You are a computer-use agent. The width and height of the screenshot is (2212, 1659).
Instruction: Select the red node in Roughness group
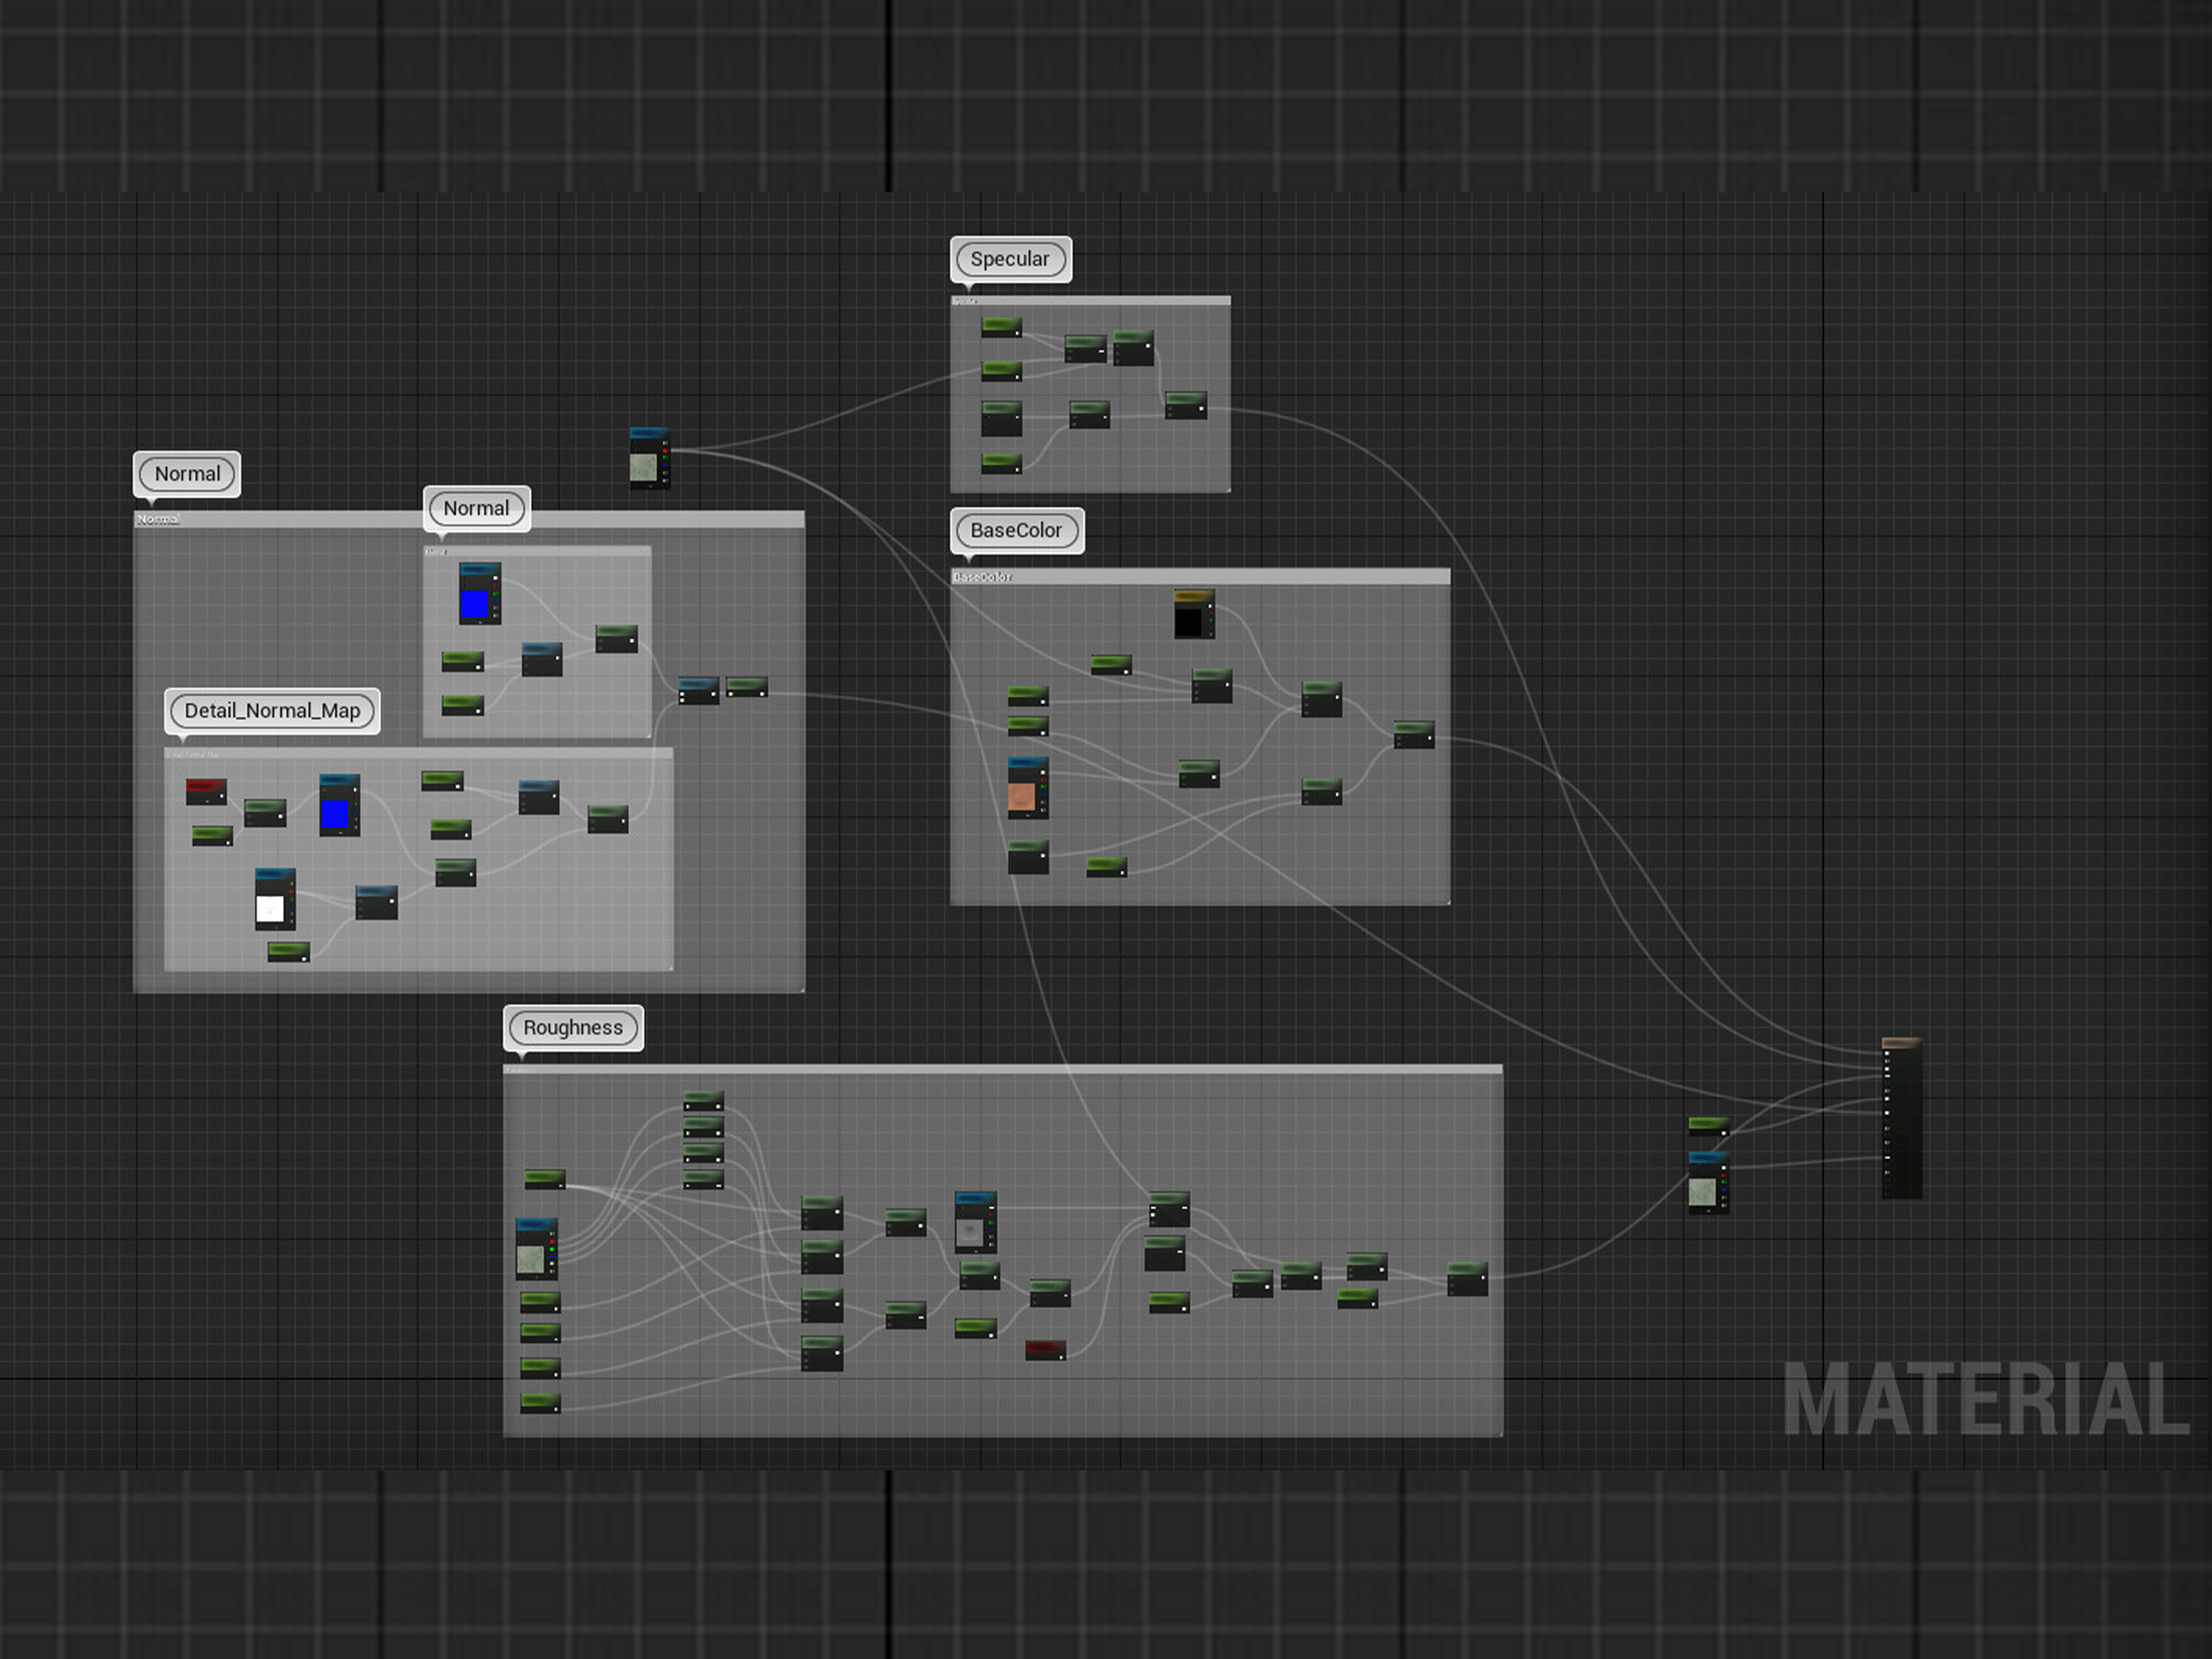click(1045, 1350)
